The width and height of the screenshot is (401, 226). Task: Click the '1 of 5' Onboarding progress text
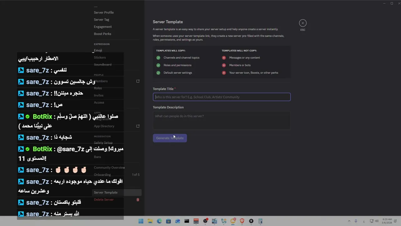pos(136,175)
